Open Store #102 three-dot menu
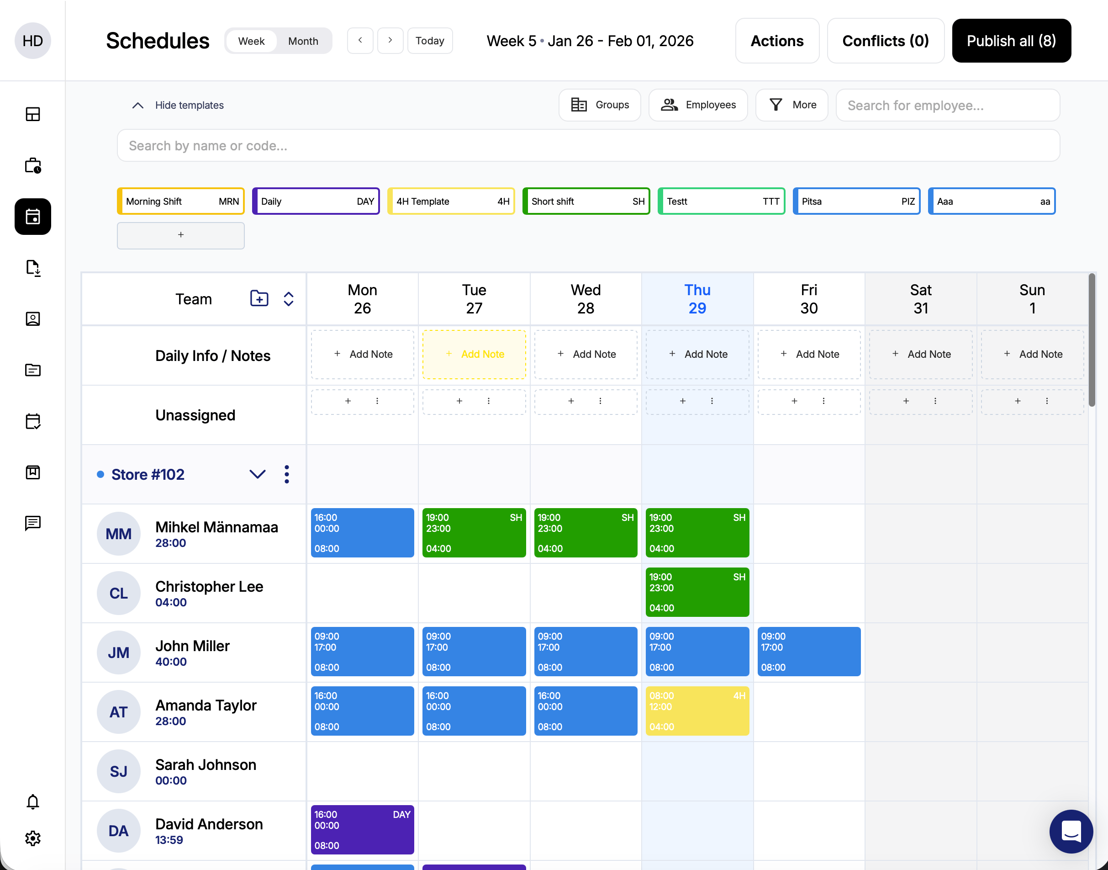The image size is (1108, 870). pos(287,474)
